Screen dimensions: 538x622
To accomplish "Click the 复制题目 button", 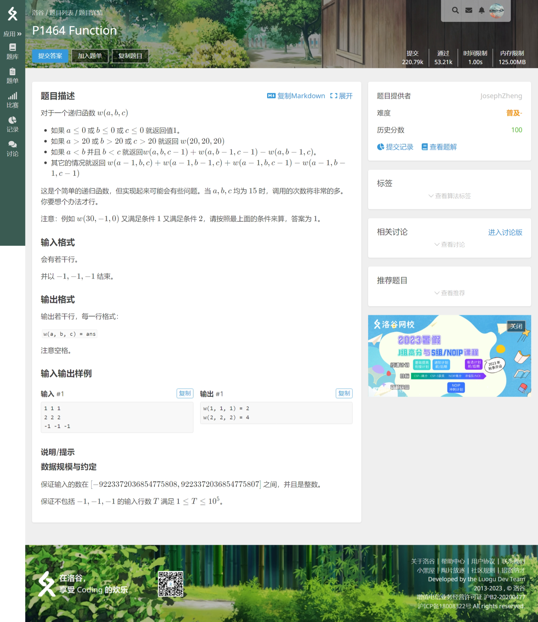I will [130, 56].
